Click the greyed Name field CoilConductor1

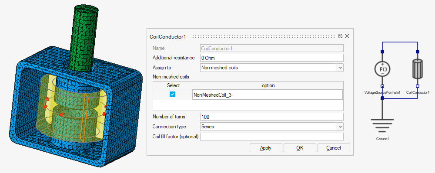pyautogui.click(x=271, y=48)
